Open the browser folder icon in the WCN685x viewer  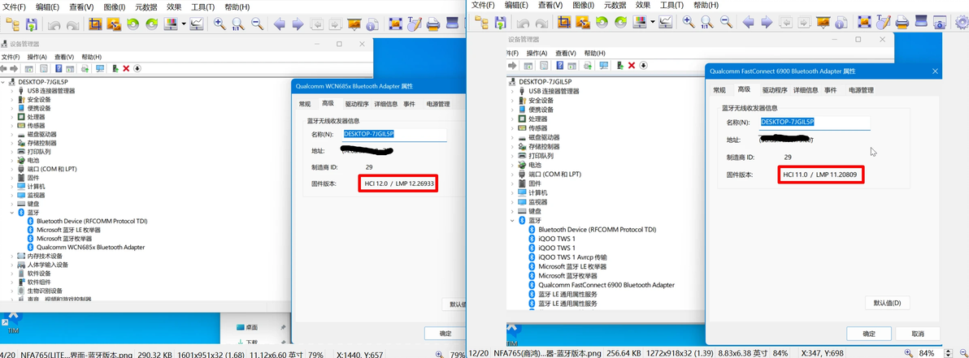click(x=12, y=24)
